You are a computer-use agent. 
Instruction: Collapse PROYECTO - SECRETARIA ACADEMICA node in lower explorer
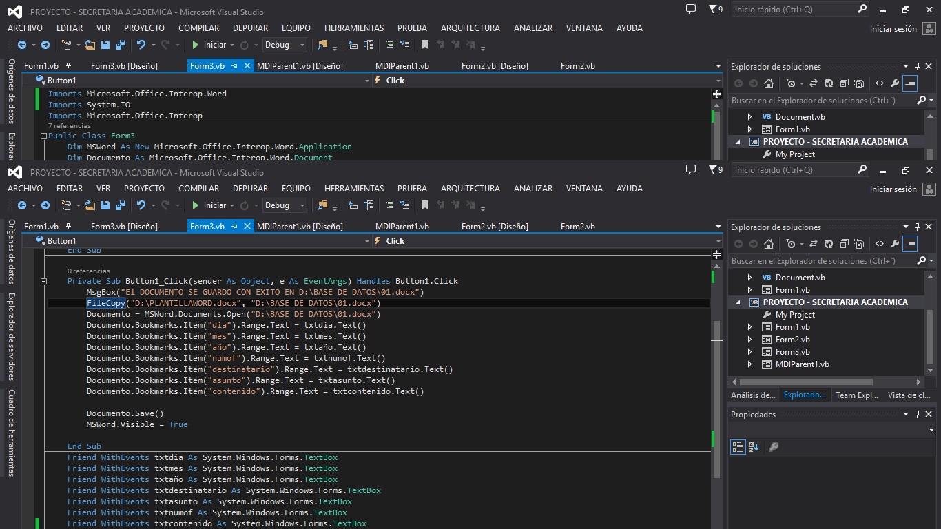[738, 302]
